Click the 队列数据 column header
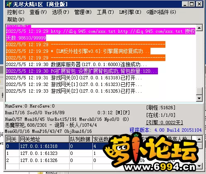The image size is (206, 174). 81,139
